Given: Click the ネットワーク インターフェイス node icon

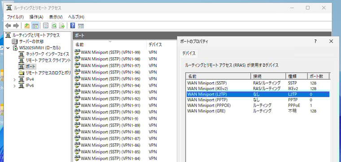Looking at the screenshot, I should 22,54.
